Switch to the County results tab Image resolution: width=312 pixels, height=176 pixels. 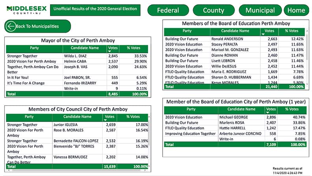[214, 10]
